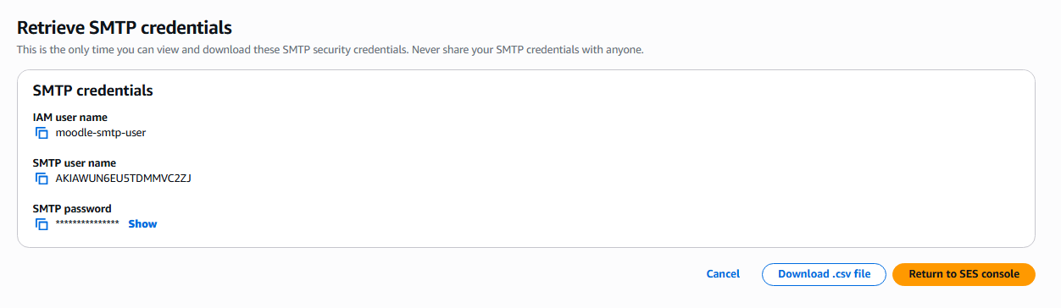This screenshot has width=1061, height=308.
Task: Click the IAM user name label
Action: [x=70, y=118]
